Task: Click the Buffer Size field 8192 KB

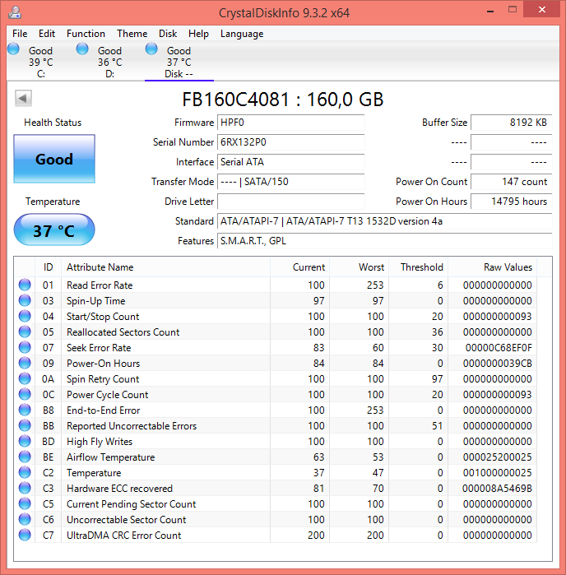Action: tap(512, 123)
